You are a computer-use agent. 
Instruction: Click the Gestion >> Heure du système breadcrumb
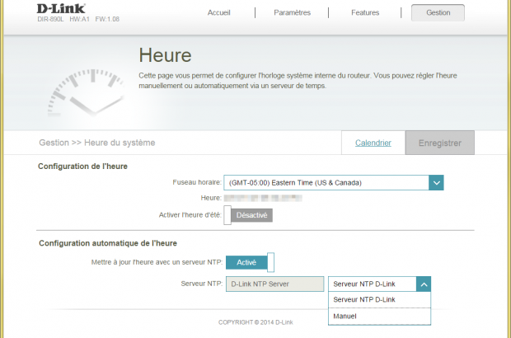[x=96, y=143]
